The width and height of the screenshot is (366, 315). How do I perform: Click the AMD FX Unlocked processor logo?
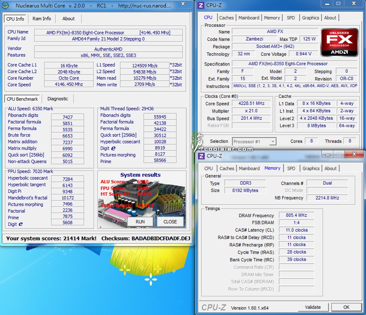pyautogui.click(x=339, y=43)
